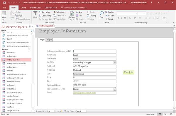
Task: Go to next record navigation button
Action: tap(56, 111)
